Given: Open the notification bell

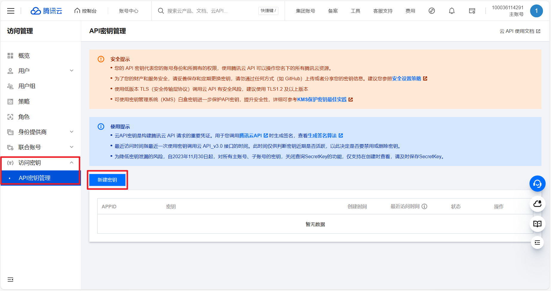Looking at the screenshot, I should pos(452,11).
